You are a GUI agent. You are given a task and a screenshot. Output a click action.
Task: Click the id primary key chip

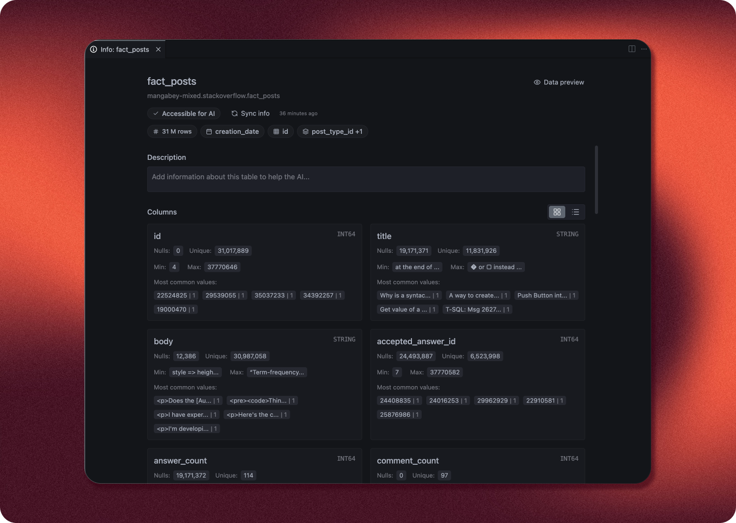[x=281, y=132]
